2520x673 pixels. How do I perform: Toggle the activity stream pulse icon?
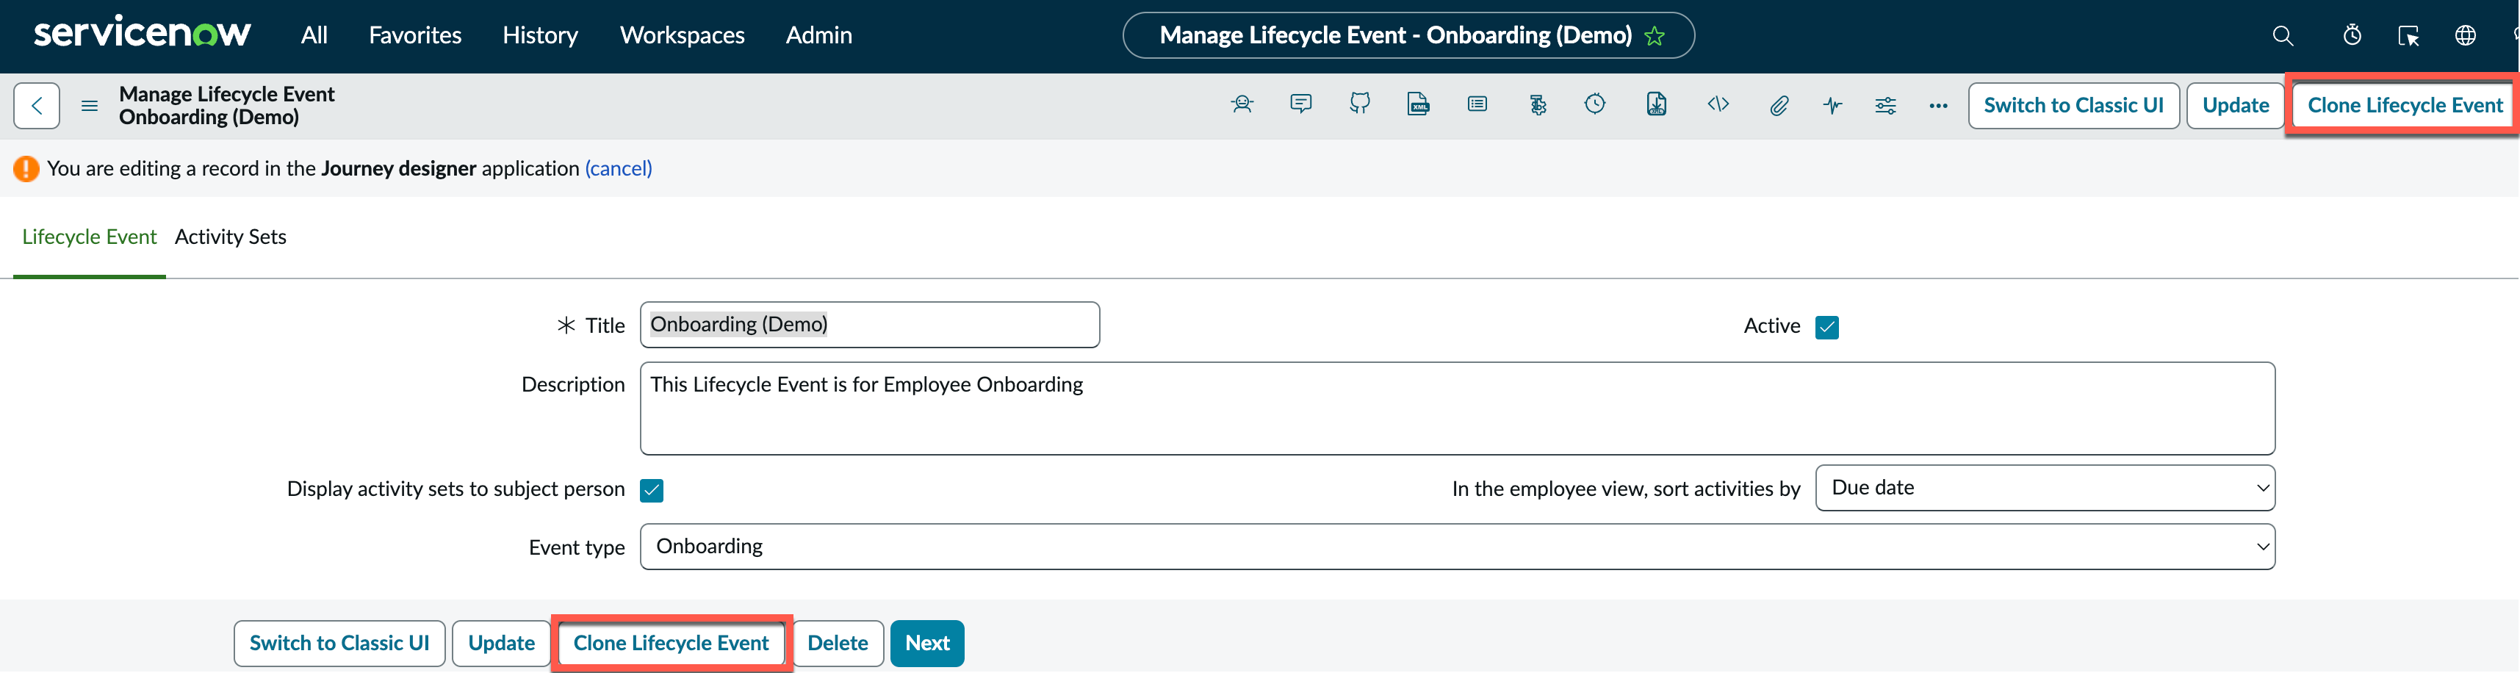click(1832, 106)
